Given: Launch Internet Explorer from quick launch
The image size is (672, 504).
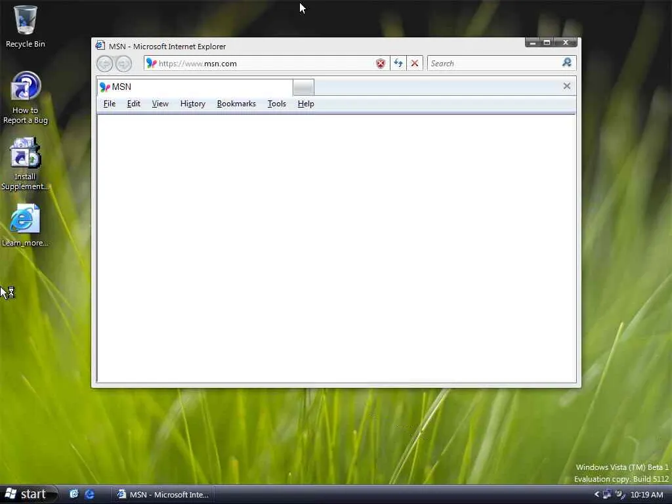Looking at the screenshot, I should point(89,494).
